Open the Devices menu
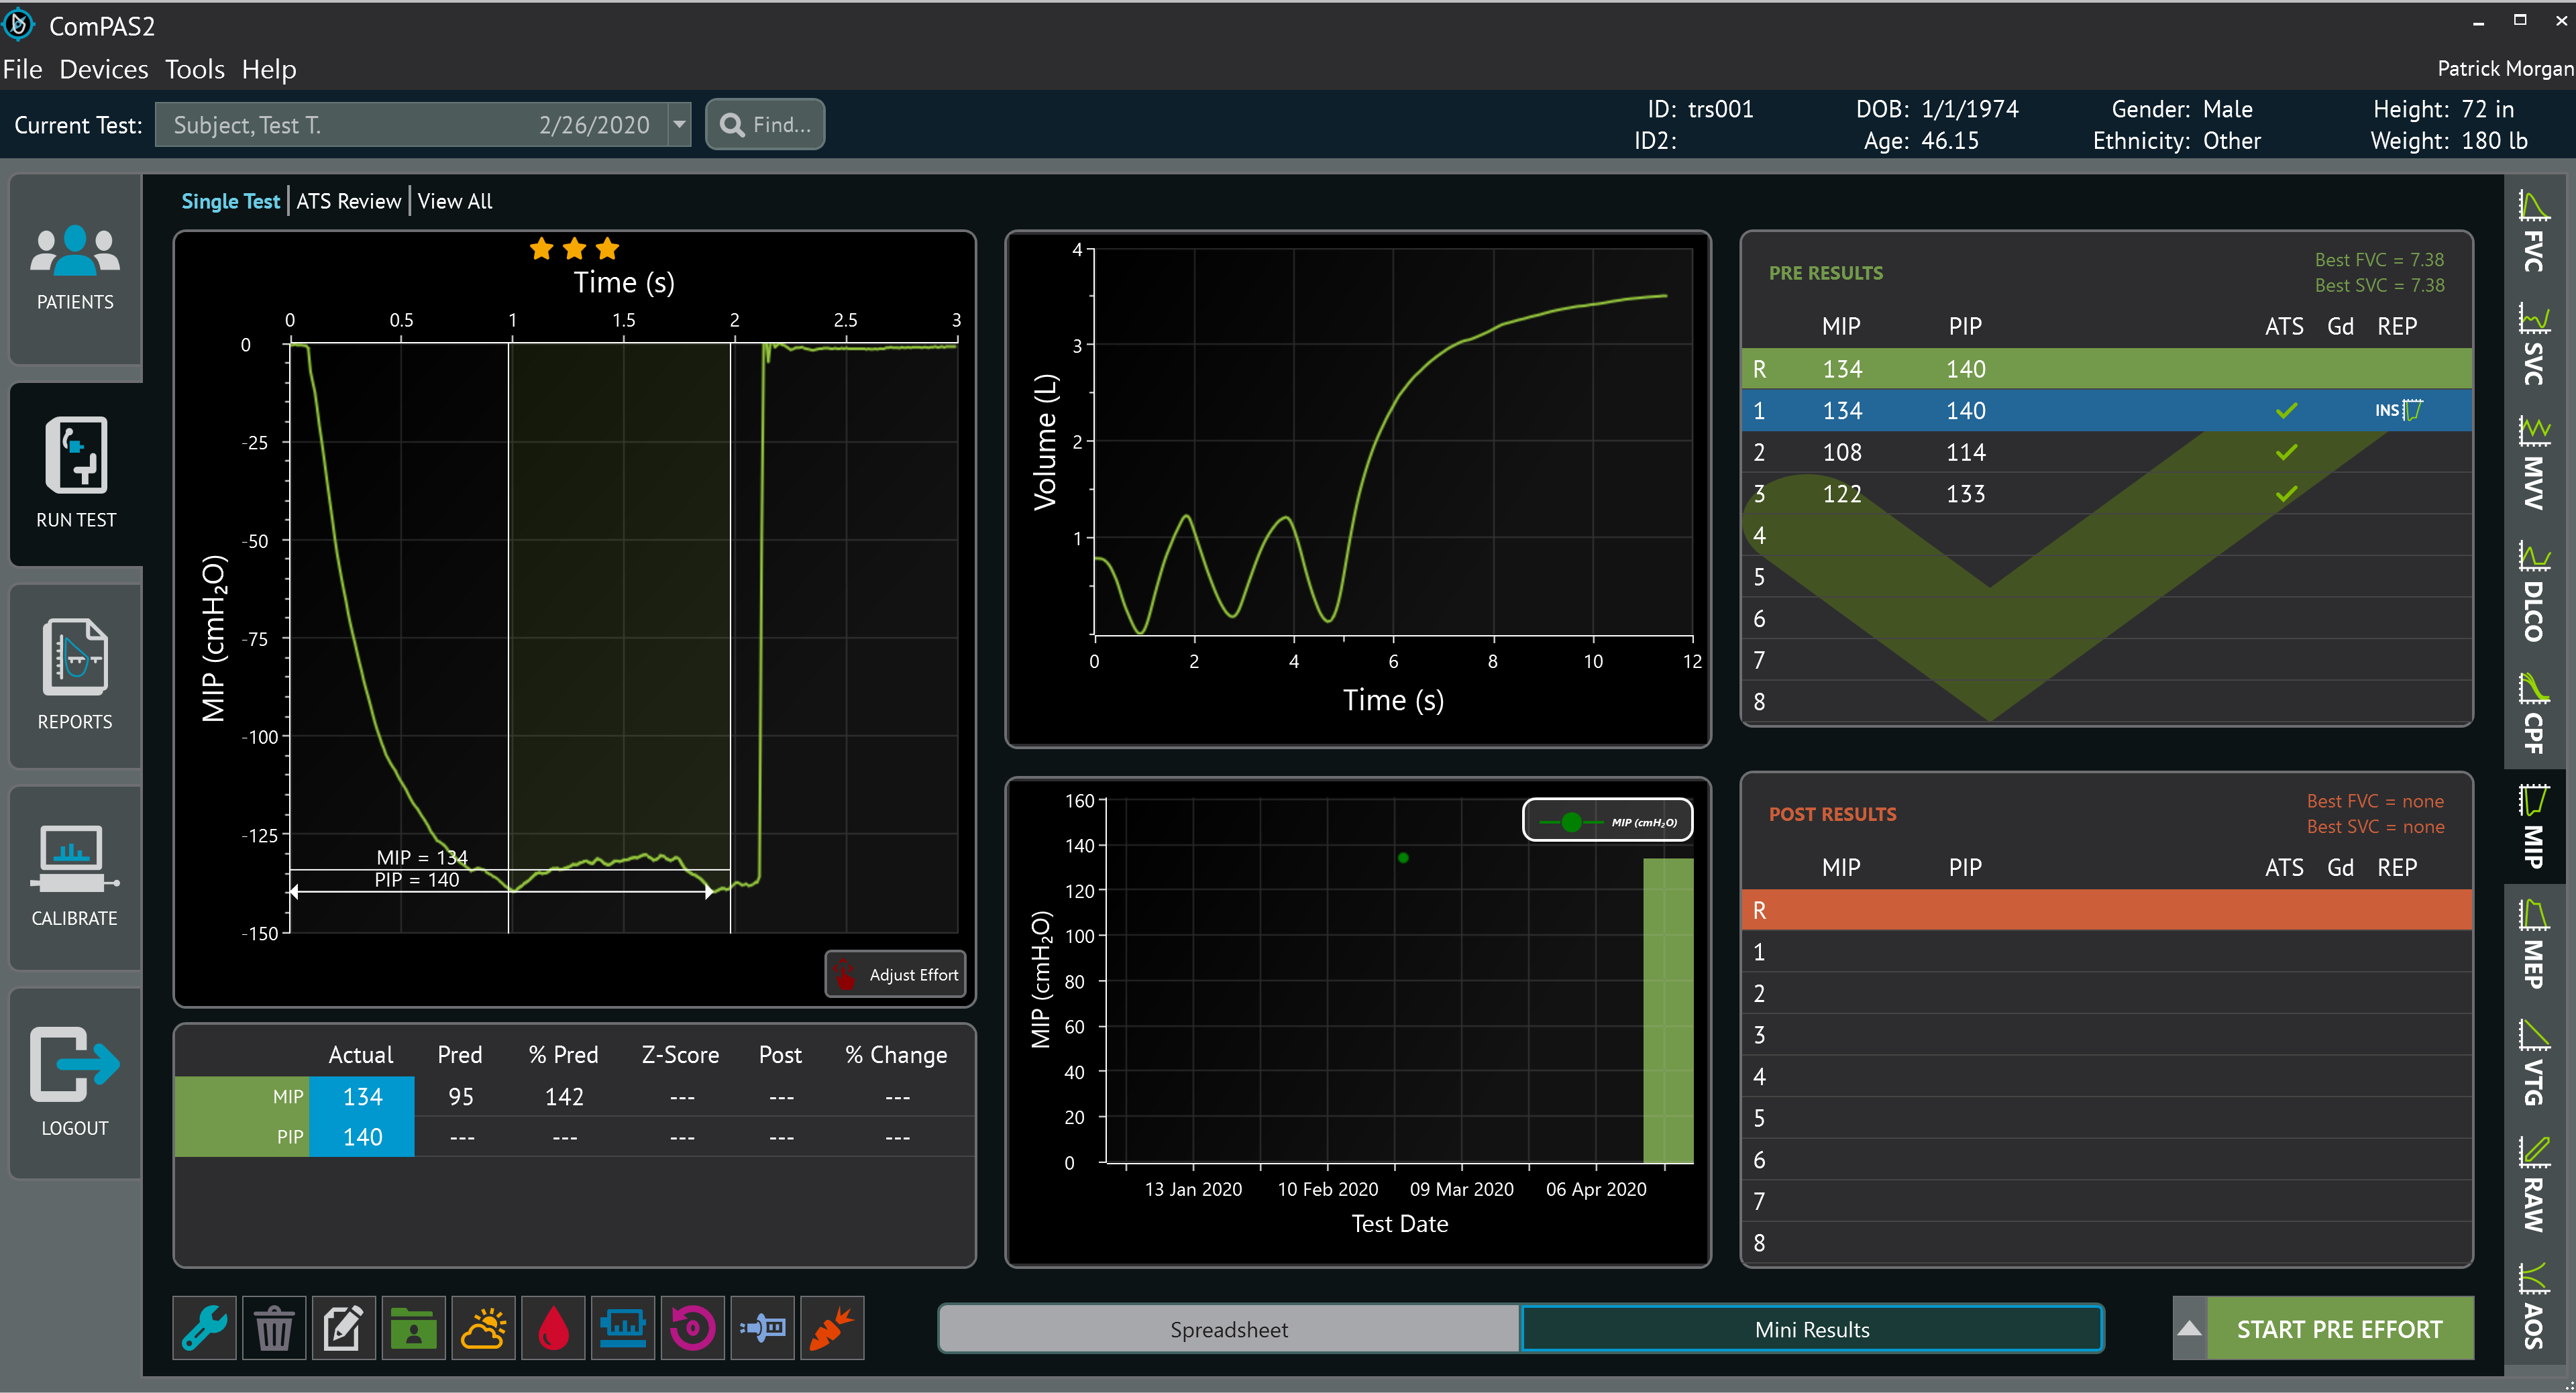Viewport: 2576px width, 1393px height. tap(103, 69)
